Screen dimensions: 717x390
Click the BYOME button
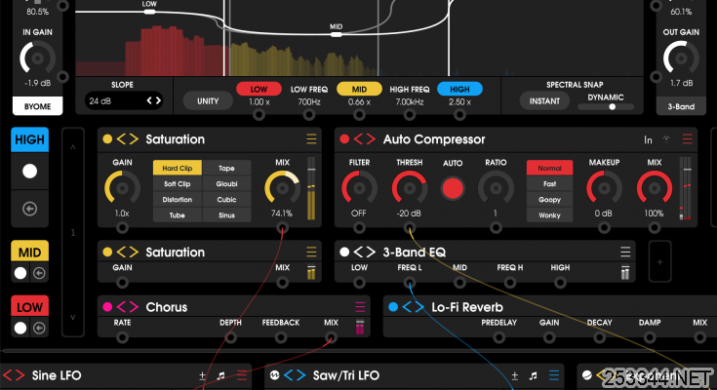[x=37, y=106]
